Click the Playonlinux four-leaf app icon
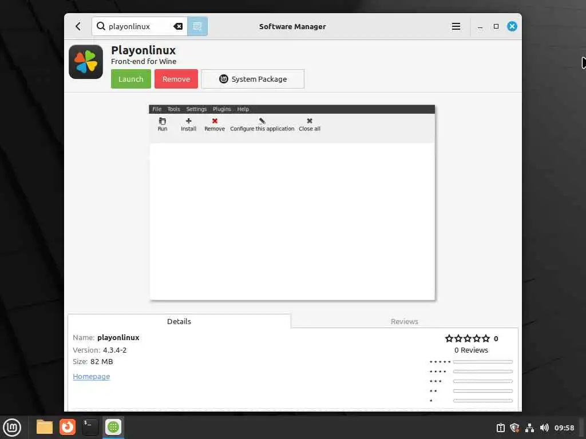586x439 pixels. click(86, 62)
